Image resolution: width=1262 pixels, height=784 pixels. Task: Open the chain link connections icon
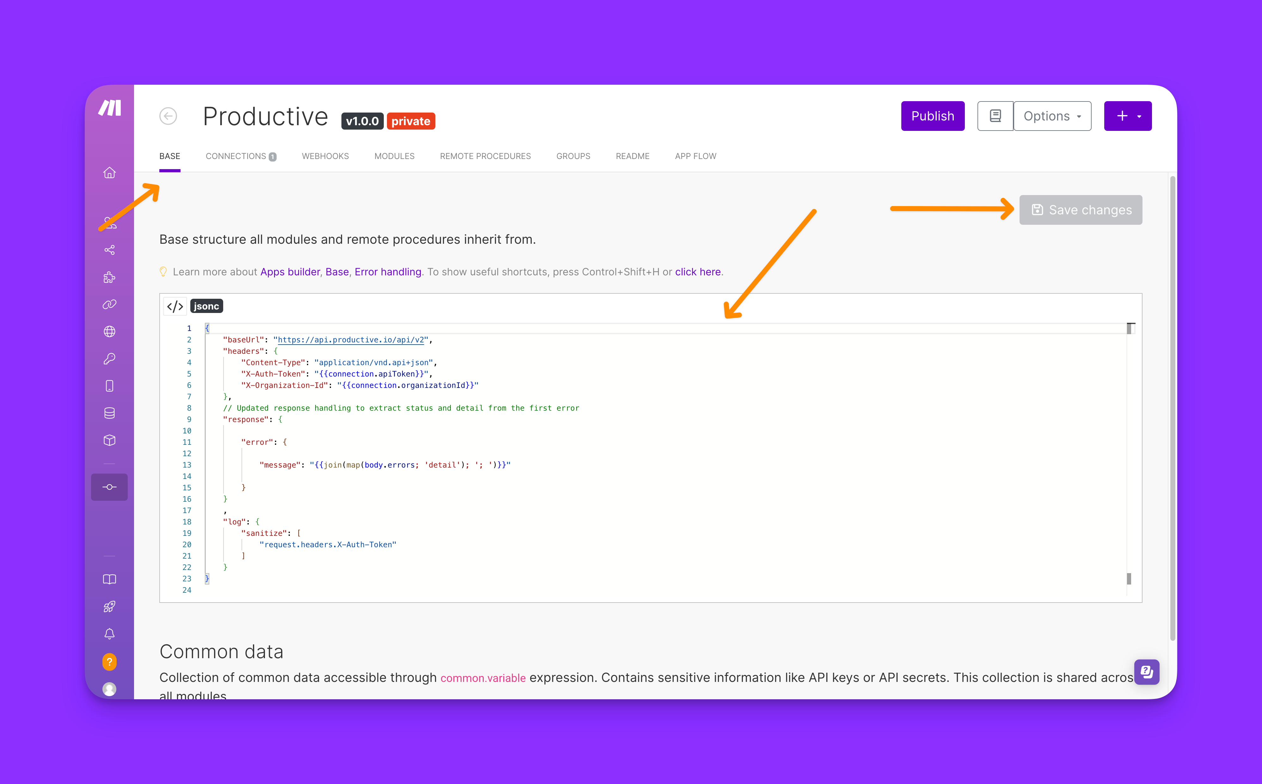coord(109,304)
